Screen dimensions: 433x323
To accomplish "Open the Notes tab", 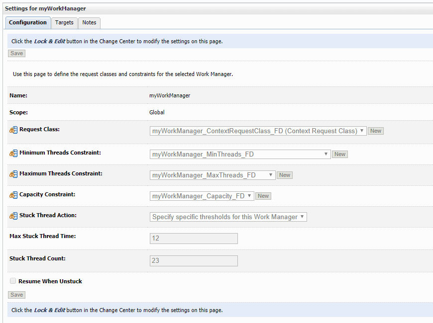I will click(x=89, y=23).
